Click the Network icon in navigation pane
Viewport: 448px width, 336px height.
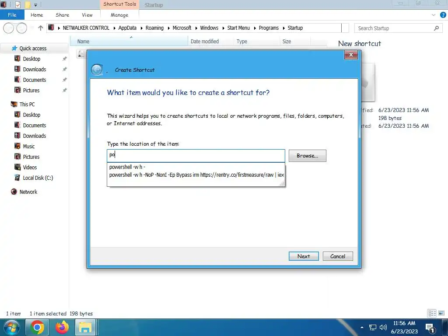[x=14, y=192]
